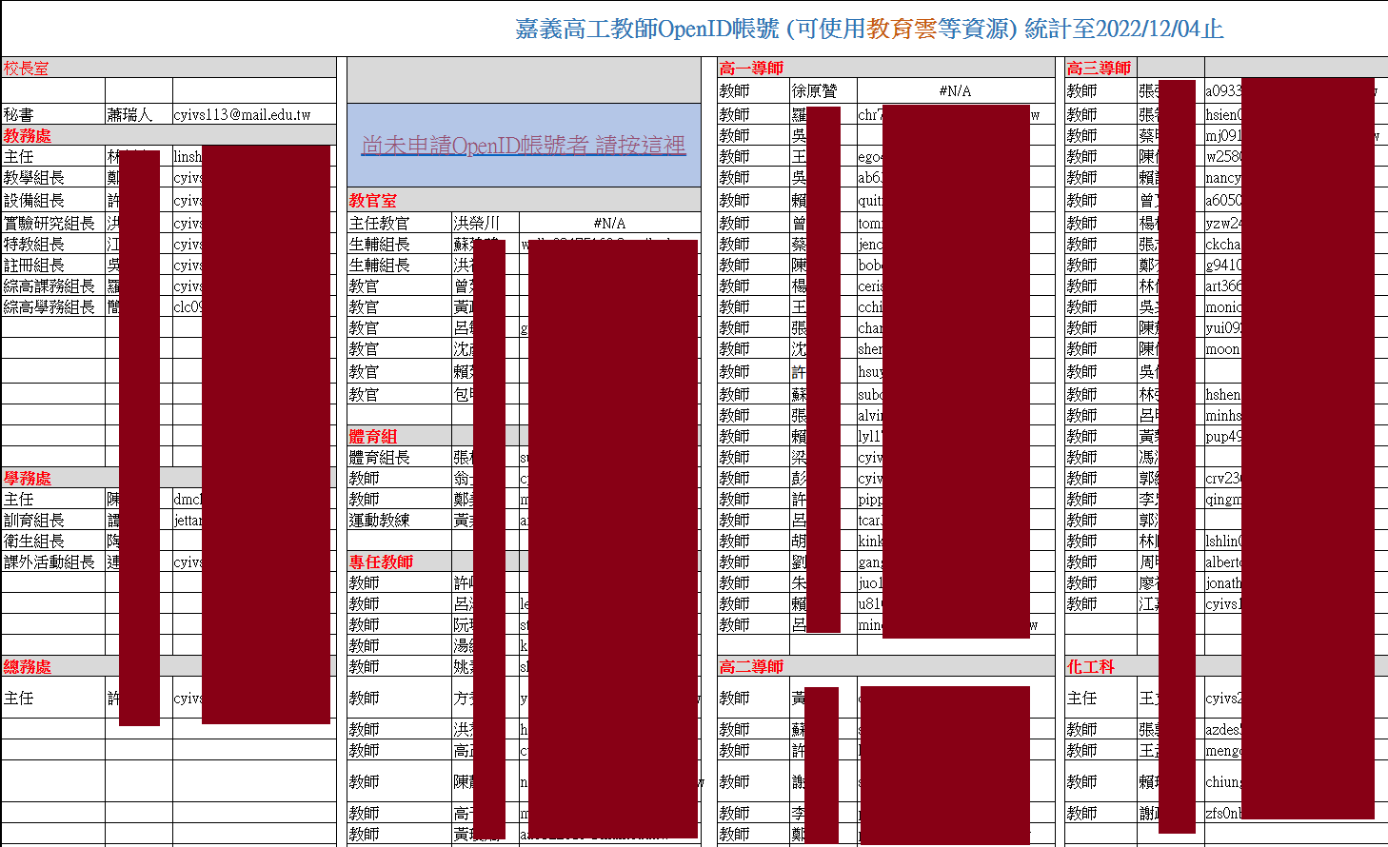Select the #N/A cell beside 洪榮川

coord(609,223)
